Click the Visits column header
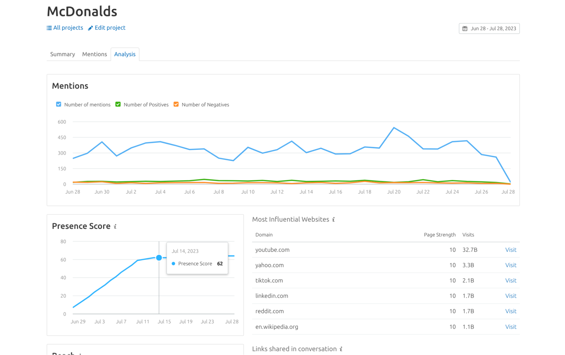The height and width of the screenshot is (355, 565). point(468,235)
